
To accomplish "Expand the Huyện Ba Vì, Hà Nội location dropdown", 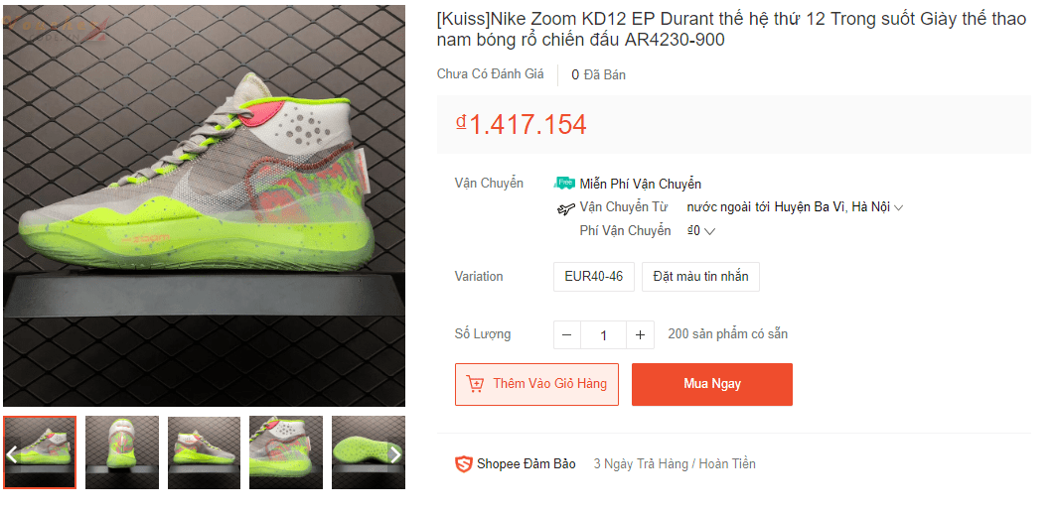I will point(898,207).
